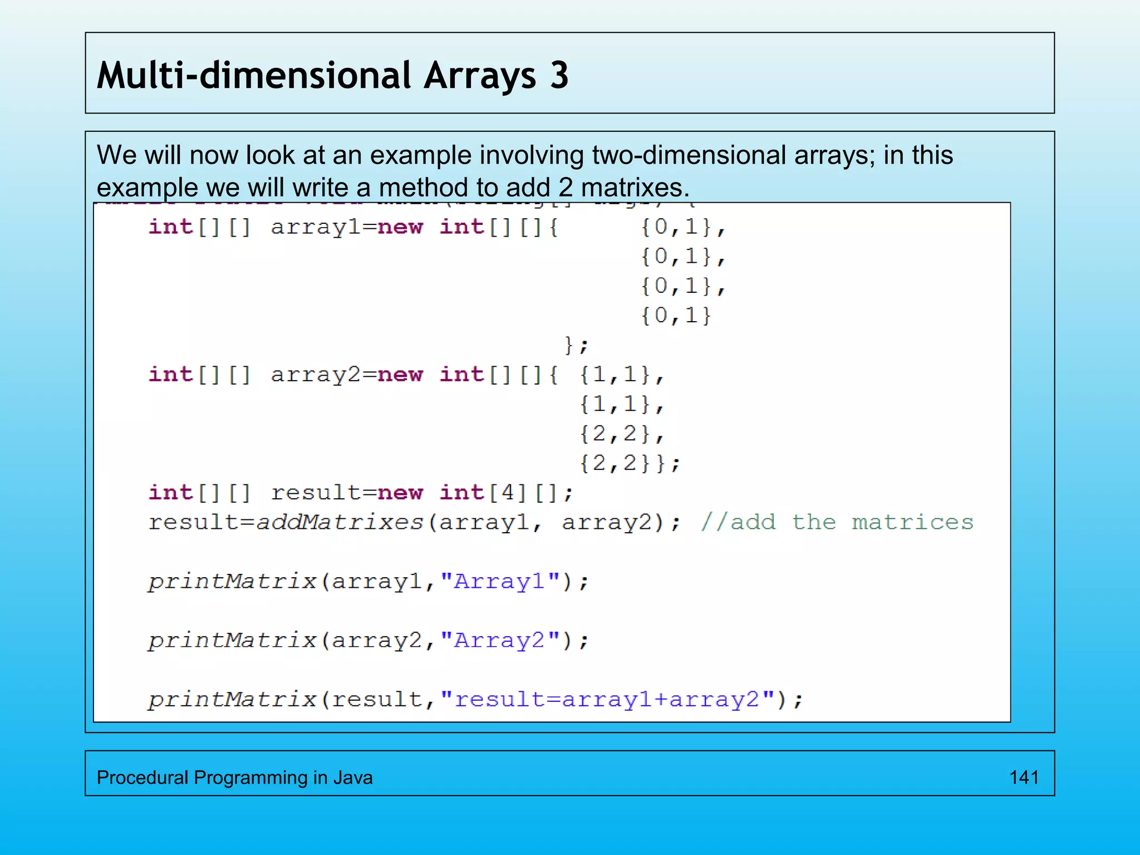The image size is (1140, 855).
Task: Click the comment '//add the matrices'
Action: (837, 522)
